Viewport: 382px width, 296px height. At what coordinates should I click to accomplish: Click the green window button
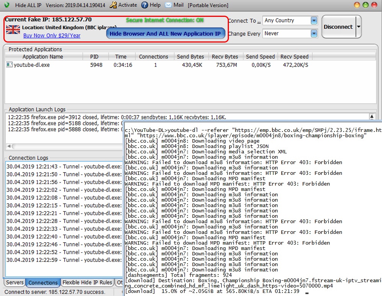(366, 5)
